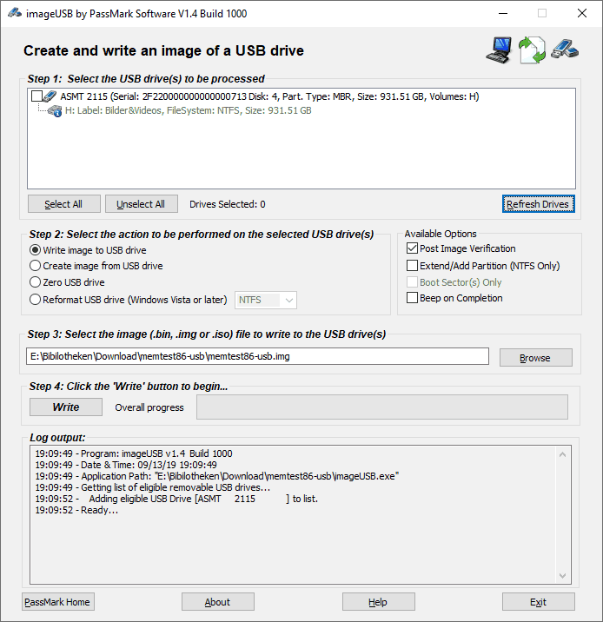Click the computer icon in the header
Image resolution: width=603 pixels, height=622 pixels.
point(499,50)
